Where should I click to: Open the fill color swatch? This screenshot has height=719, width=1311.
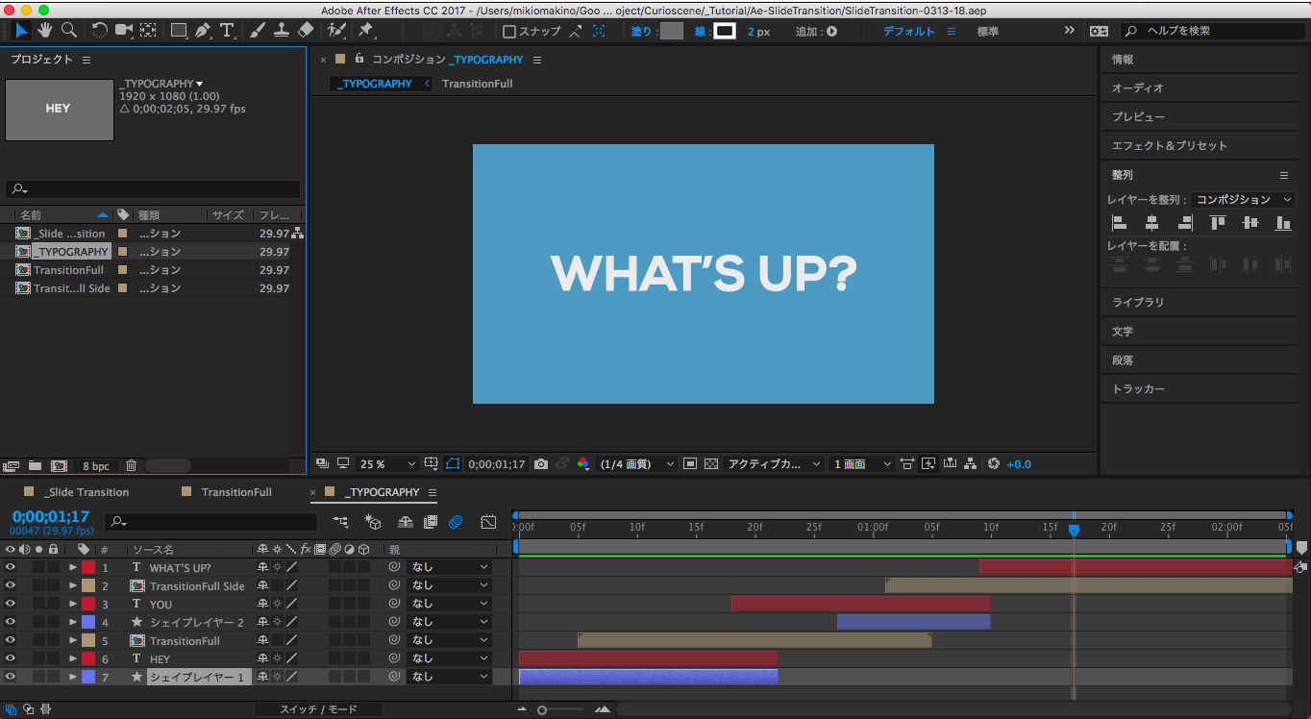point(672,31)
